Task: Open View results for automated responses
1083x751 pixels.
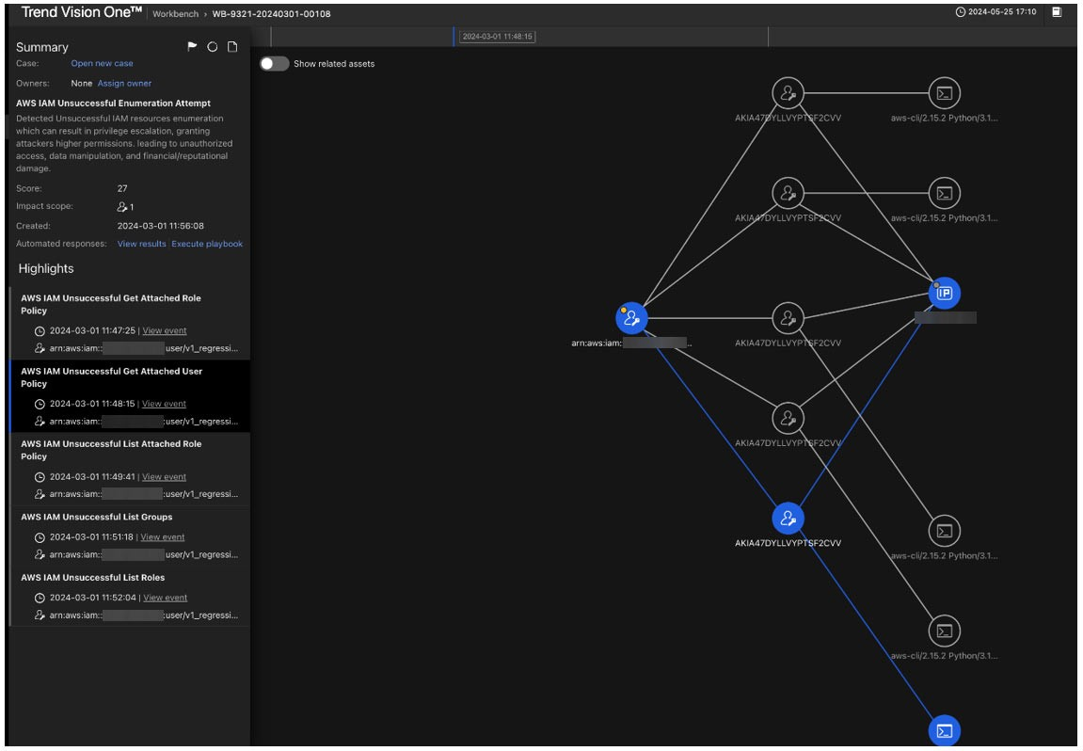Action: 141,244
